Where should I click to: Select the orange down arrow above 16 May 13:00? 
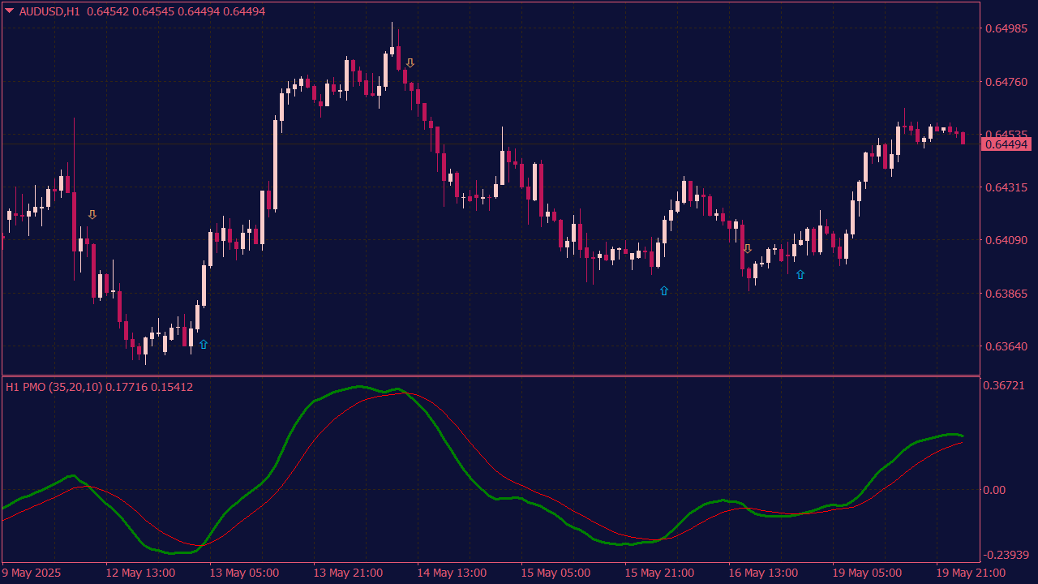pos(748,249)
